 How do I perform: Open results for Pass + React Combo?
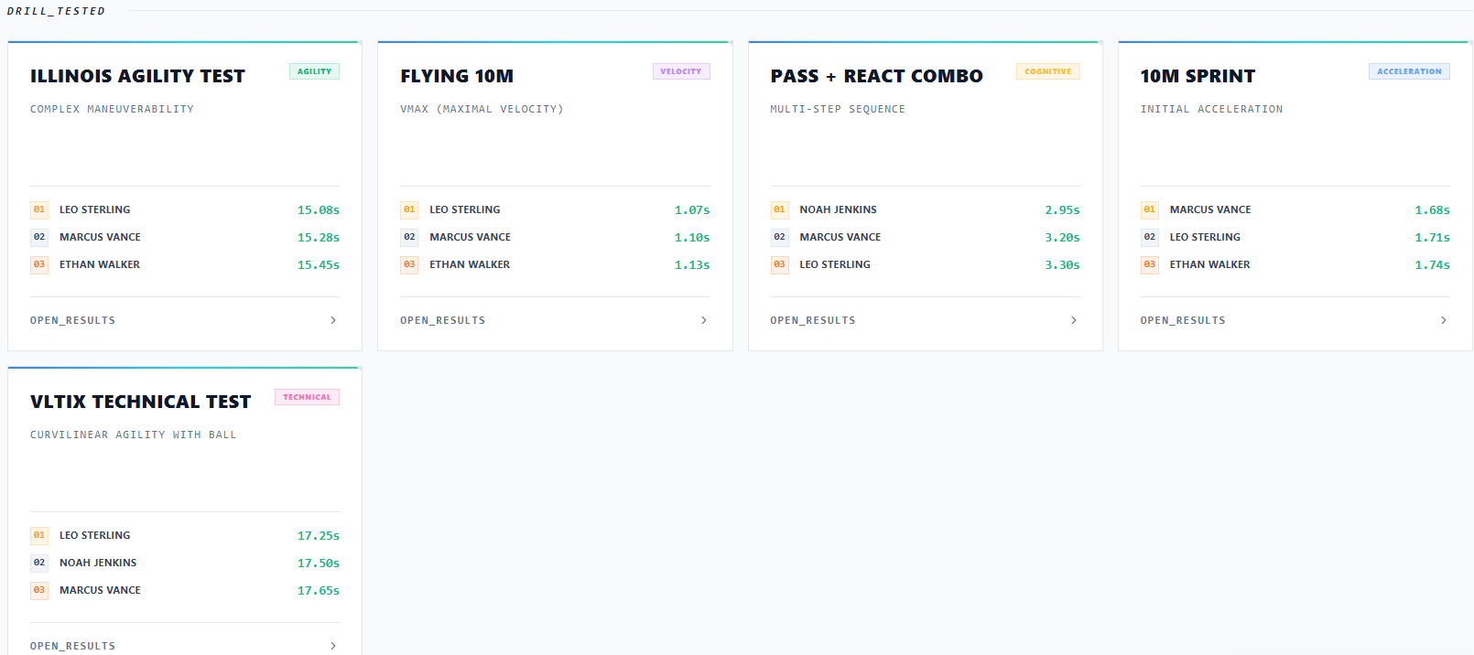(813, 320)
